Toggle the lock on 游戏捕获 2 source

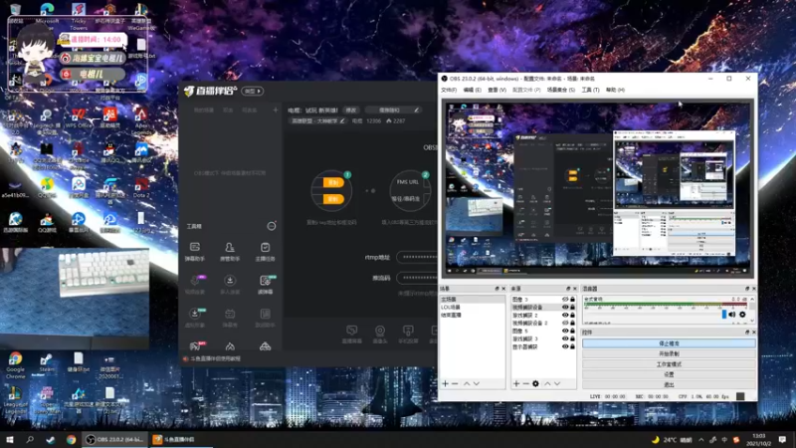pyautogui.click(x=573, y=315)
